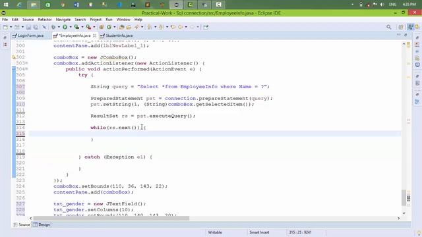Switch to the StudentInfo.java tab
This screenshot has width=422, height=237.
pos(119,36)
